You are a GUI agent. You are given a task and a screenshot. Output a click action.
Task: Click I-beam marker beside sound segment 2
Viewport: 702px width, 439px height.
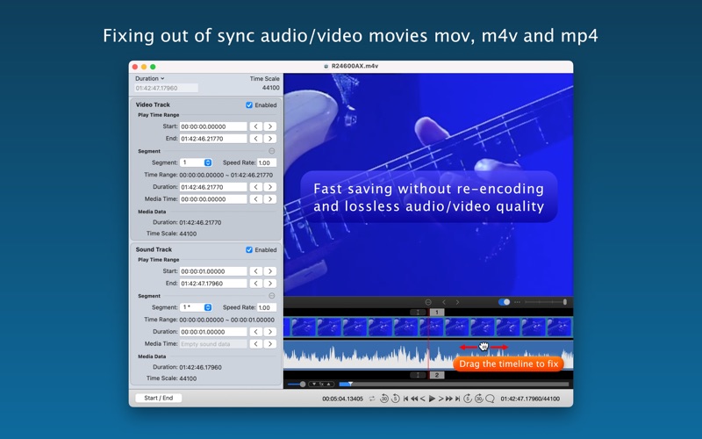418,375
